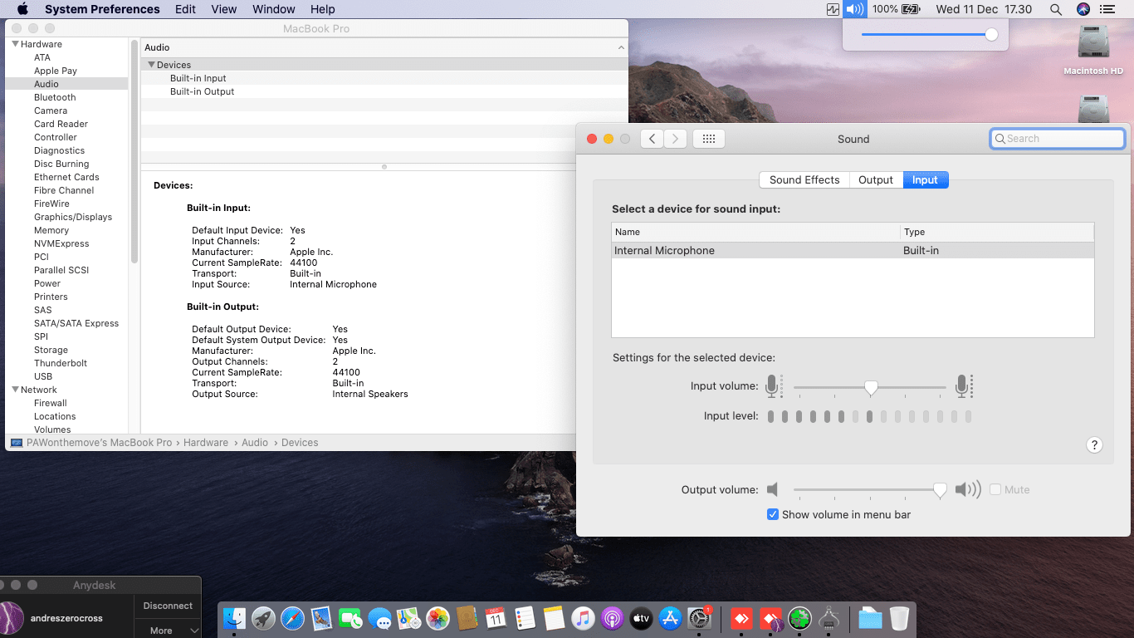Click the Disconnect button in Anydesk
Screen dimensions: 1134x638
pyautogui.click(x=167, y=606)
